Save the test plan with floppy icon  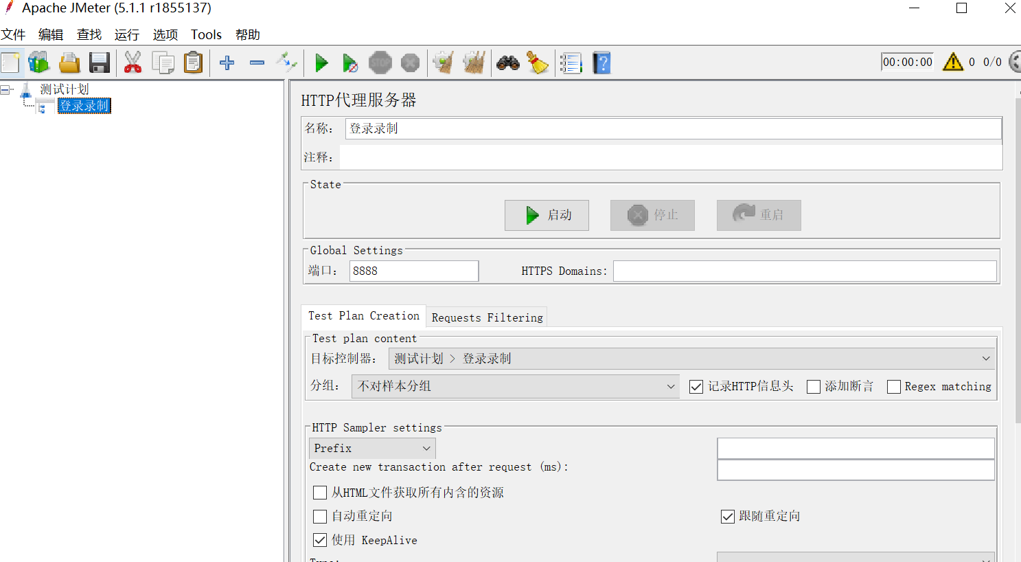click(100, 63)
